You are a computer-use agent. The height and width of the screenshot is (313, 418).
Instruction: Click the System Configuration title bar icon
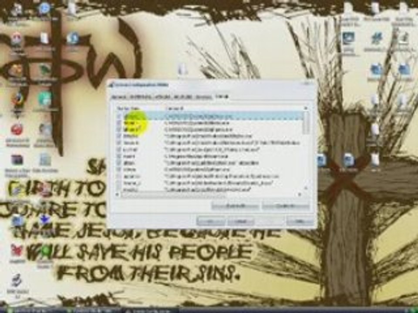tap(111, 85)
